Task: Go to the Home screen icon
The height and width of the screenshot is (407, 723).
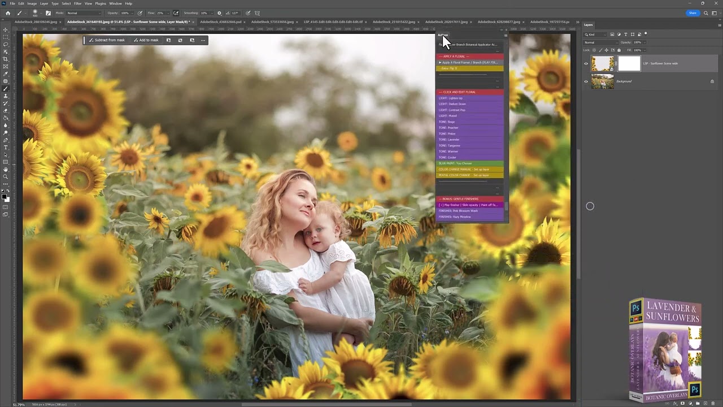Action: [7, 13]
